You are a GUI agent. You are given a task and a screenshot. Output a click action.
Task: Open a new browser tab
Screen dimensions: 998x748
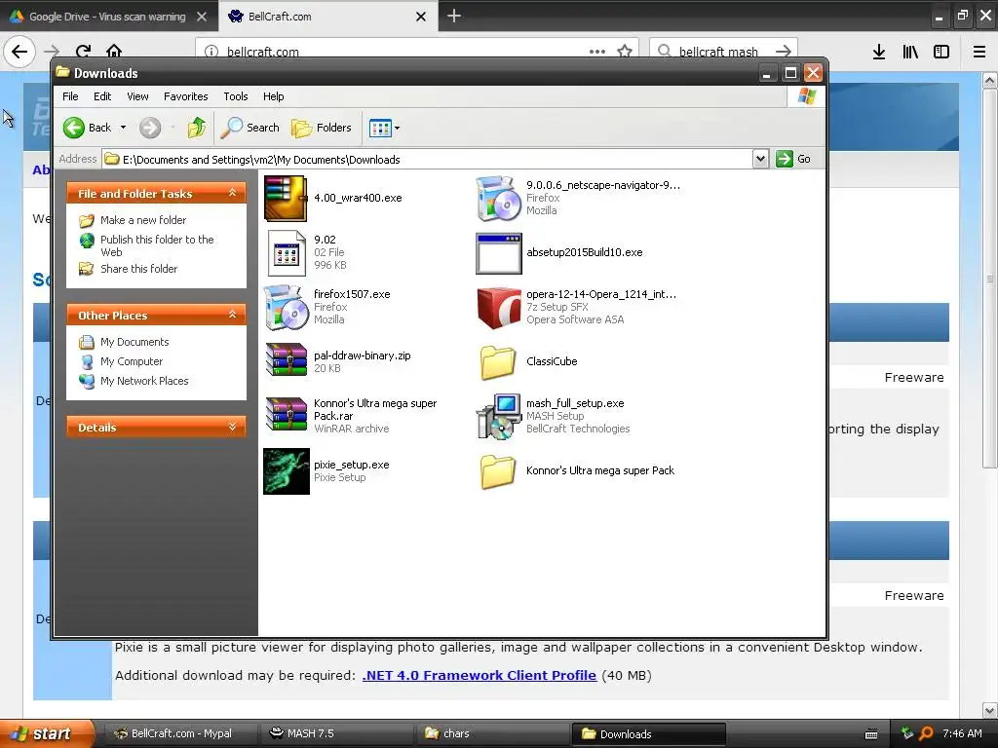[x=454, y=16]
